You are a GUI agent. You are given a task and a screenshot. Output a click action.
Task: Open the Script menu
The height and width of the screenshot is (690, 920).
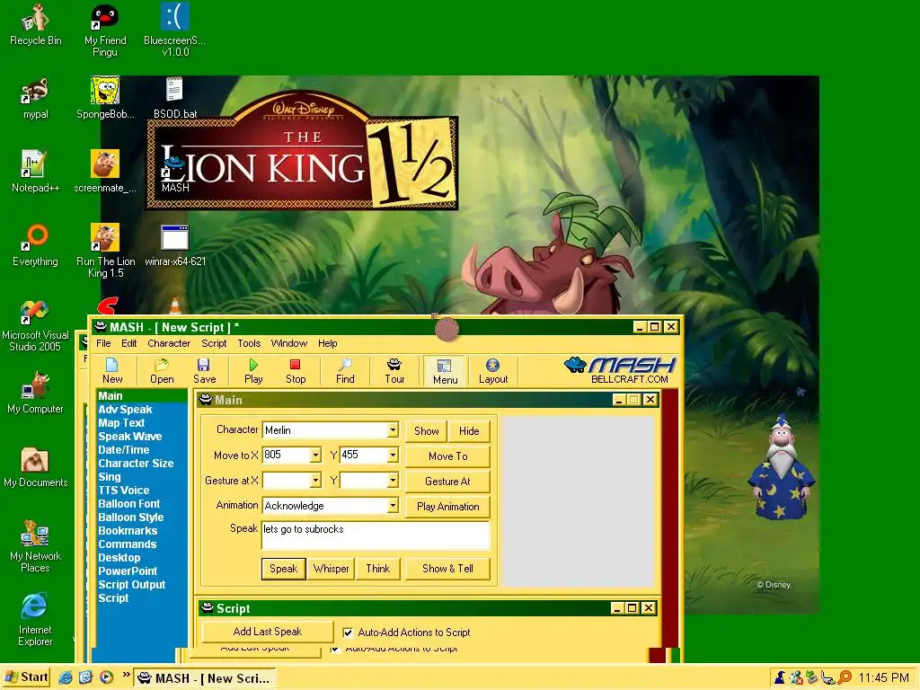pos(214,343)
